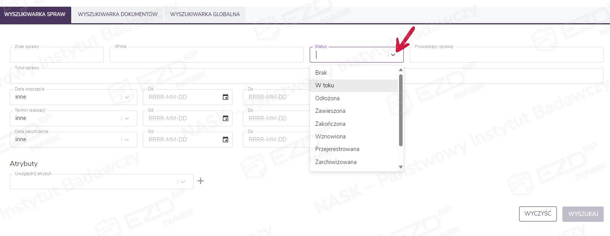Collapse the Status dropdown chevron
This screenshot has width=610, height=236.
pyautogui.click(x=393, y=55)
